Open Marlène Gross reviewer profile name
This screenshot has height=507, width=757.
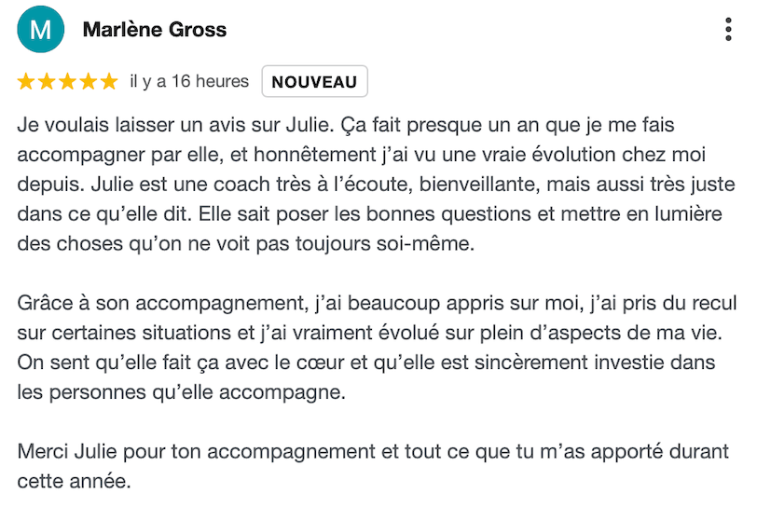click(154, 30)
